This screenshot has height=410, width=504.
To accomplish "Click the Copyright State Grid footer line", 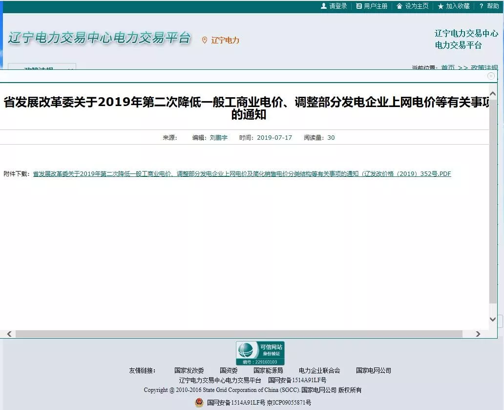I will [x=252, y=390].
